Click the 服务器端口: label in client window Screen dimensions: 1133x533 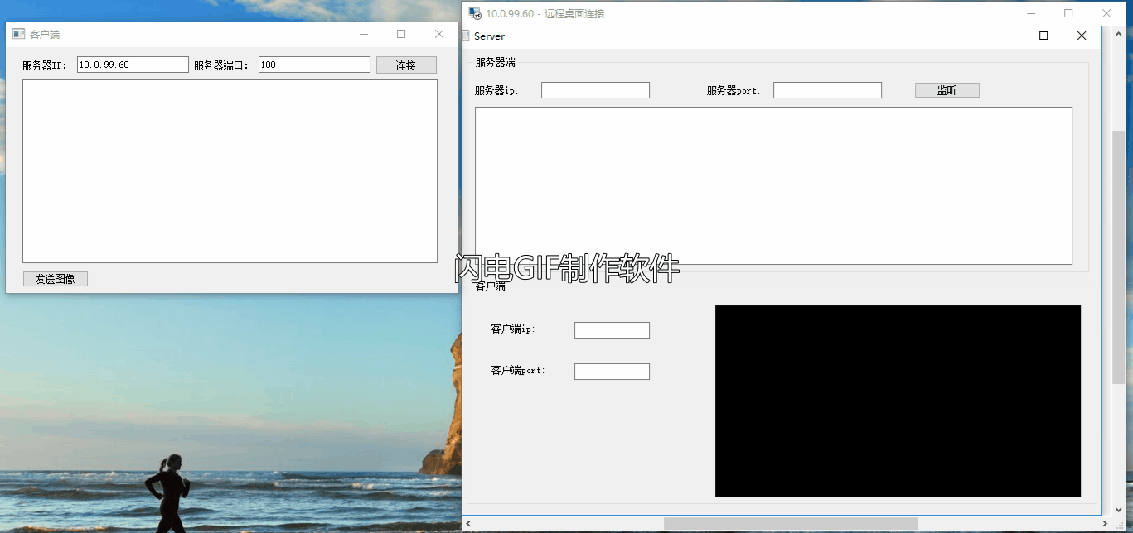tap(221, 65)
